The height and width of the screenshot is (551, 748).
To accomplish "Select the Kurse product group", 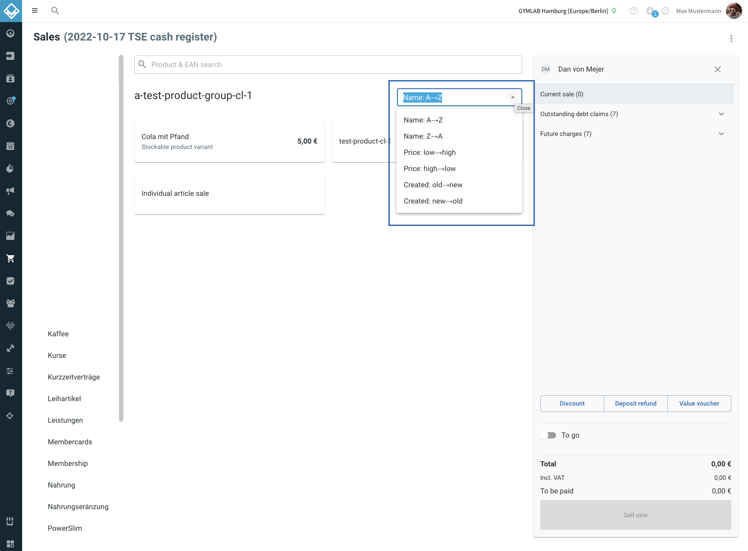I will [57, 356].
